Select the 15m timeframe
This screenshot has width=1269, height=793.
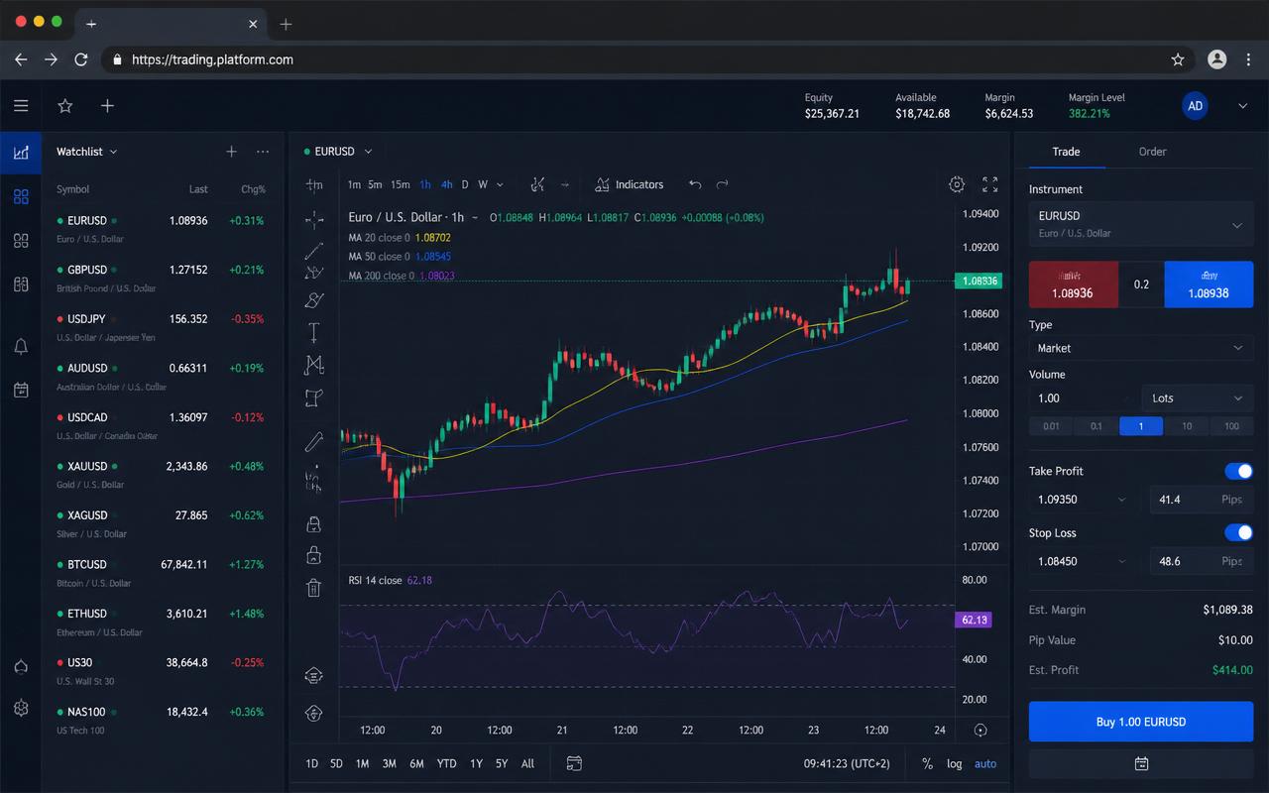[400, 184]
